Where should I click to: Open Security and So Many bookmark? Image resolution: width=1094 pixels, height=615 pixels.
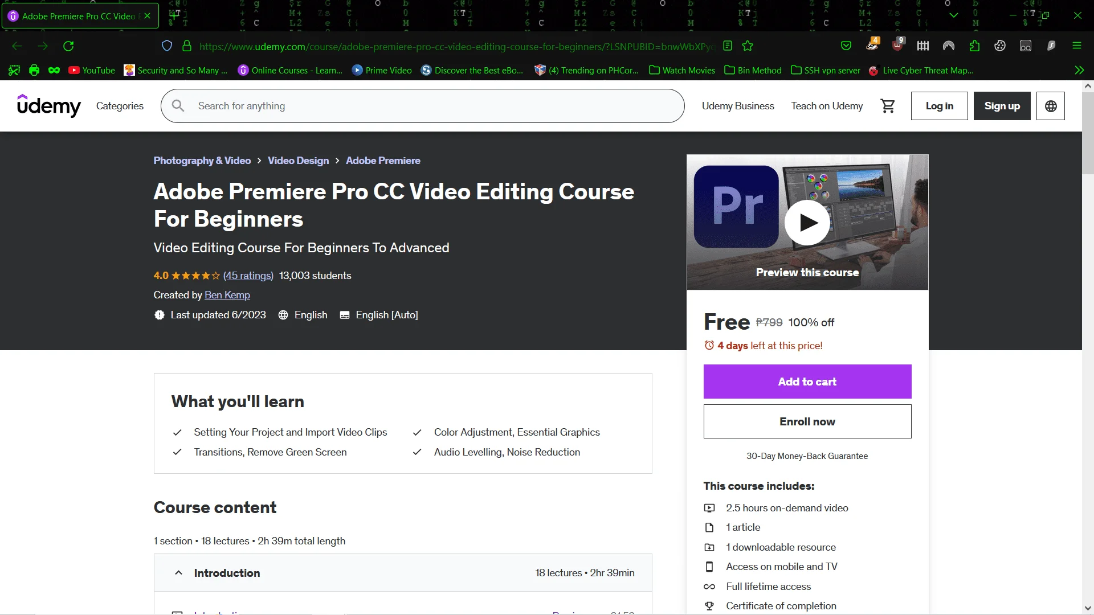click(x=176, y=71)
